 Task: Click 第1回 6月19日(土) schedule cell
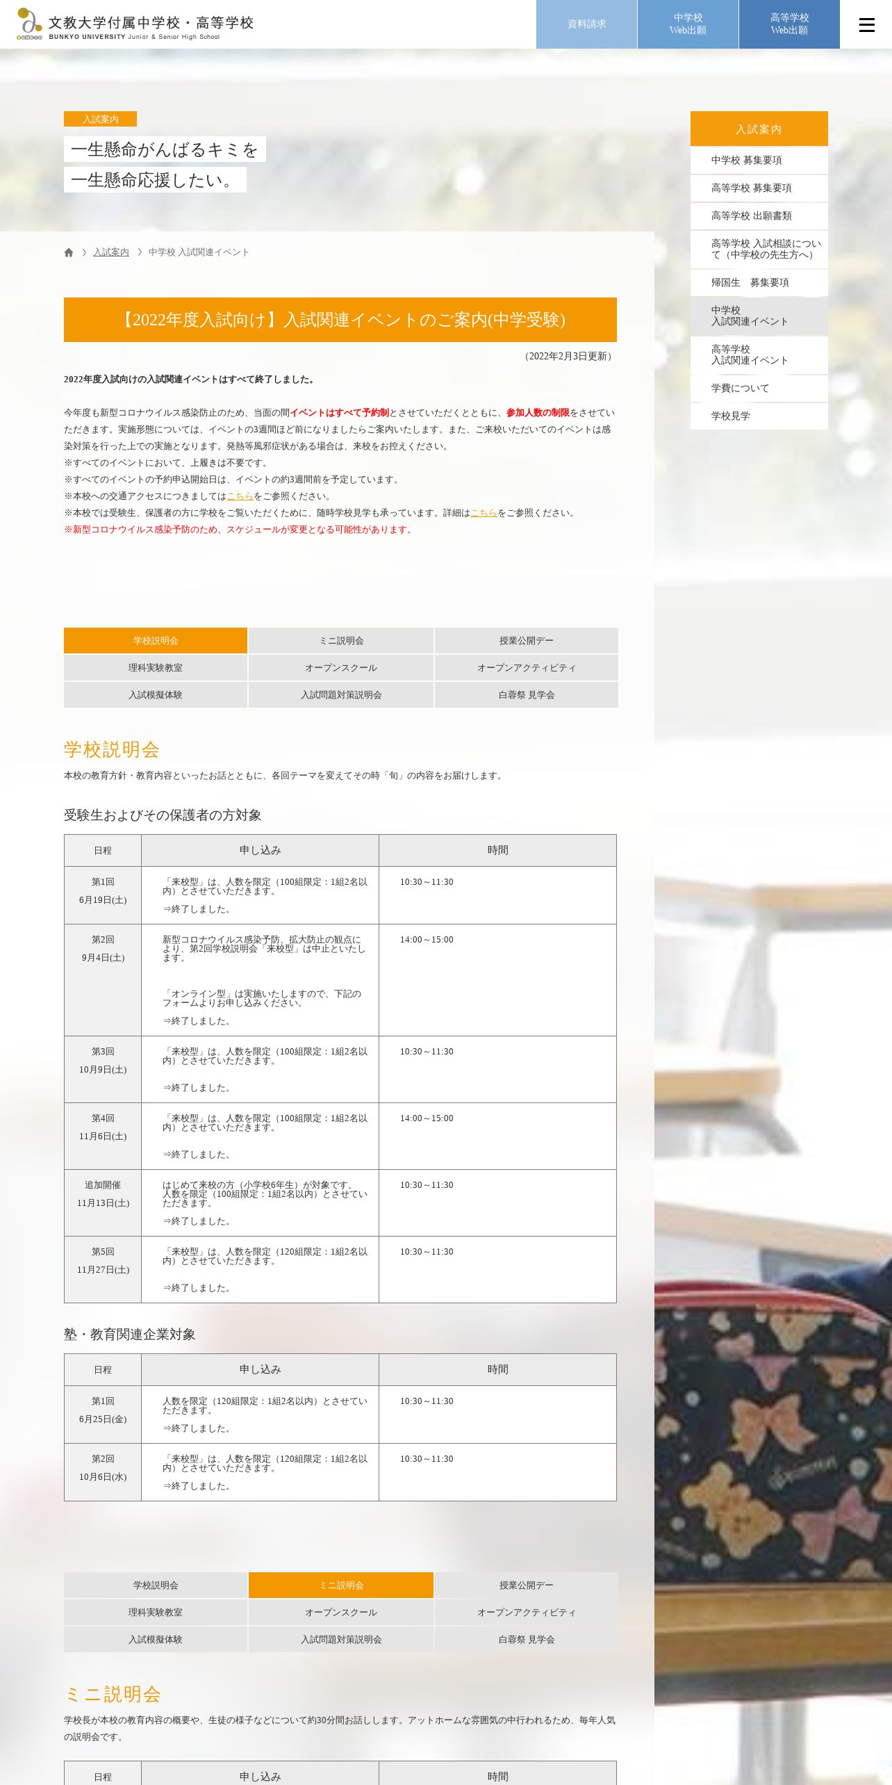(x=103, y=895)
